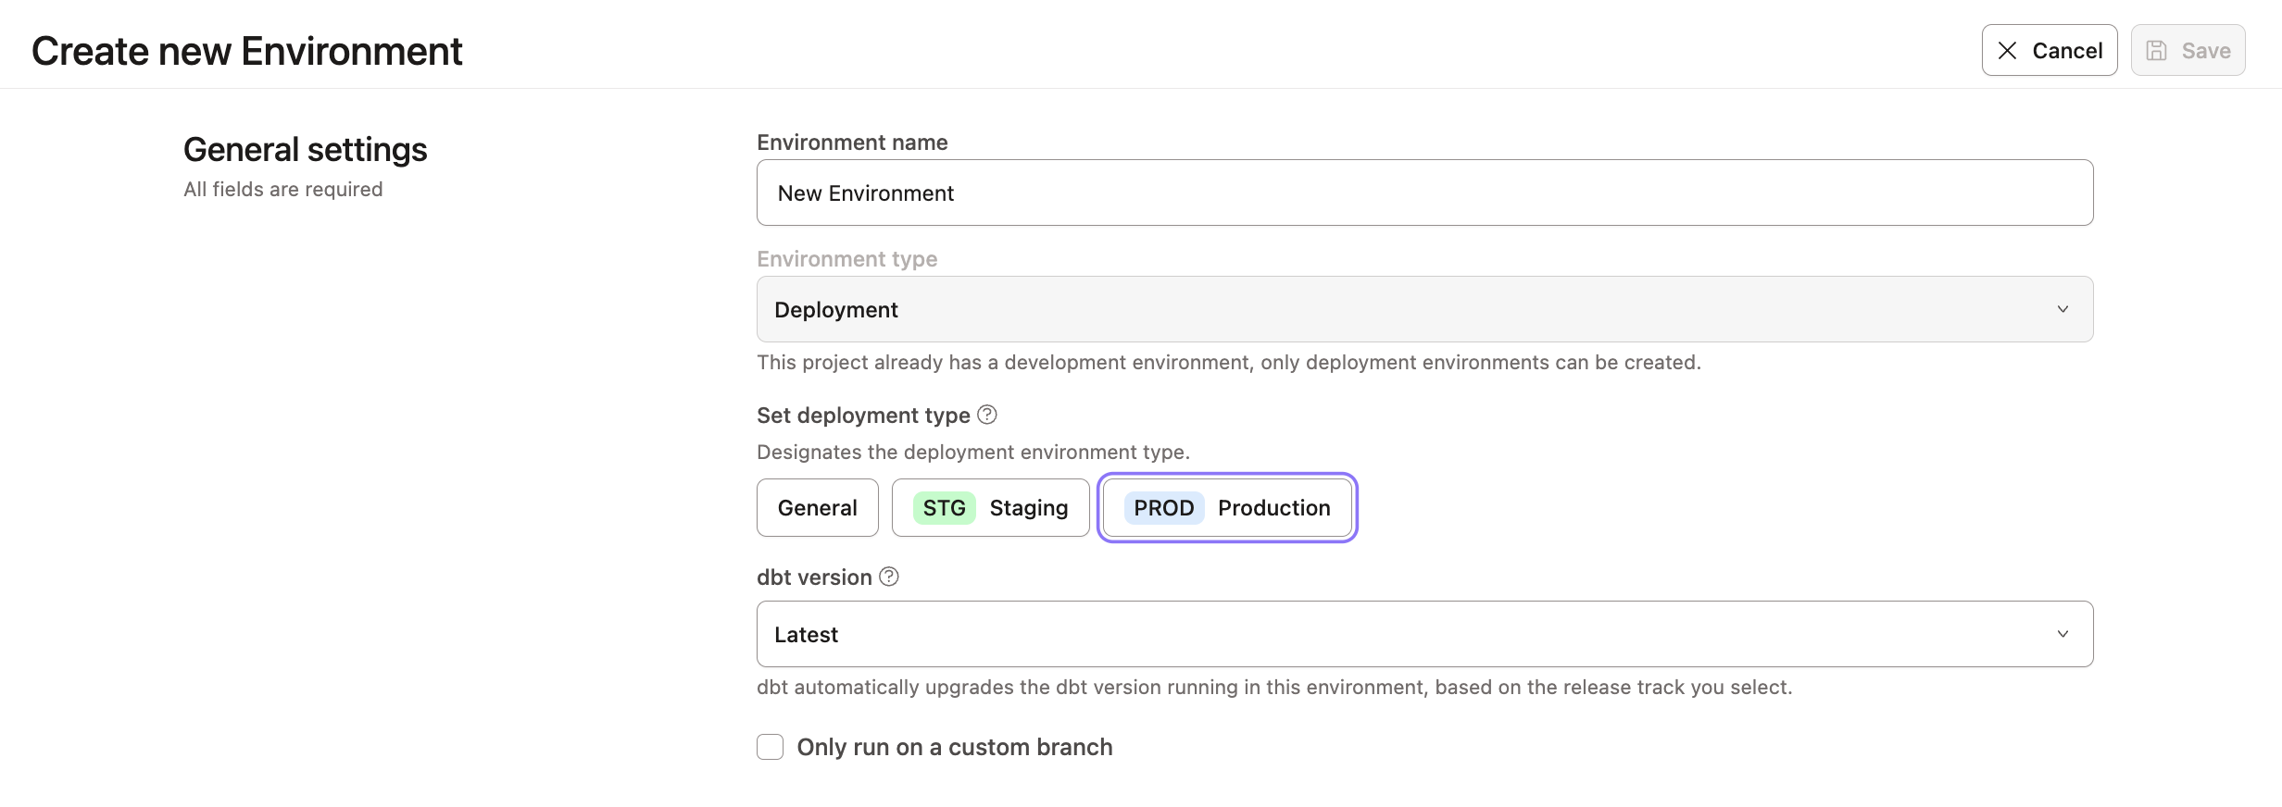The height and width of the screenshot is (807, 2282).
Task: Click the 'Only run on a custom branch' label
Action: (954, 747)
